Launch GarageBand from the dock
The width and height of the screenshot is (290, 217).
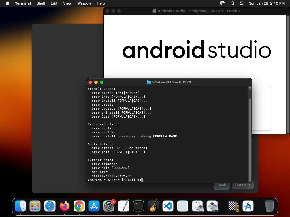pyautogui.click(x=153, y=206)
